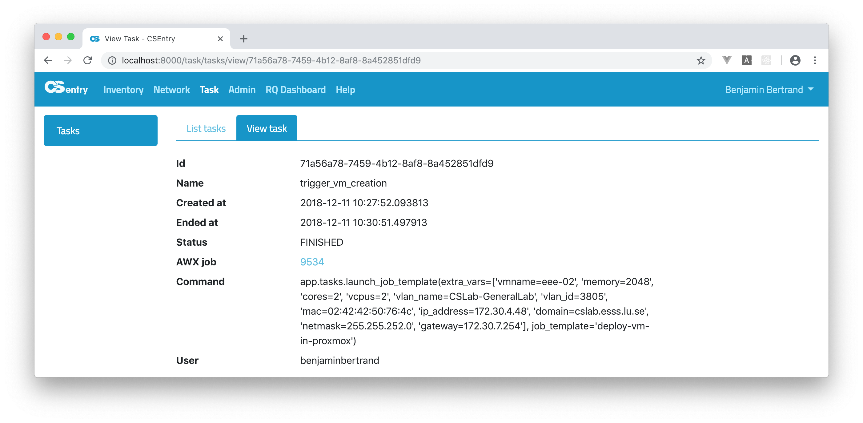Open the RQ Dashboard link
Screen dimensions: 863x423
point(295,90)
